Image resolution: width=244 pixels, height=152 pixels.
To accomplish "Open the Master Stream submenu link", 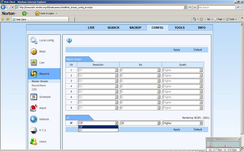I will 40,81.
